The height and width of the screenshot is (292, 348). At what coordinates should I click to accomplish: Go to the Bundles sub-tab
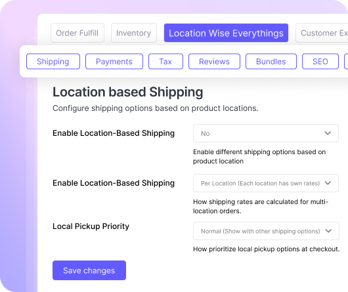[x=271, y=62]
